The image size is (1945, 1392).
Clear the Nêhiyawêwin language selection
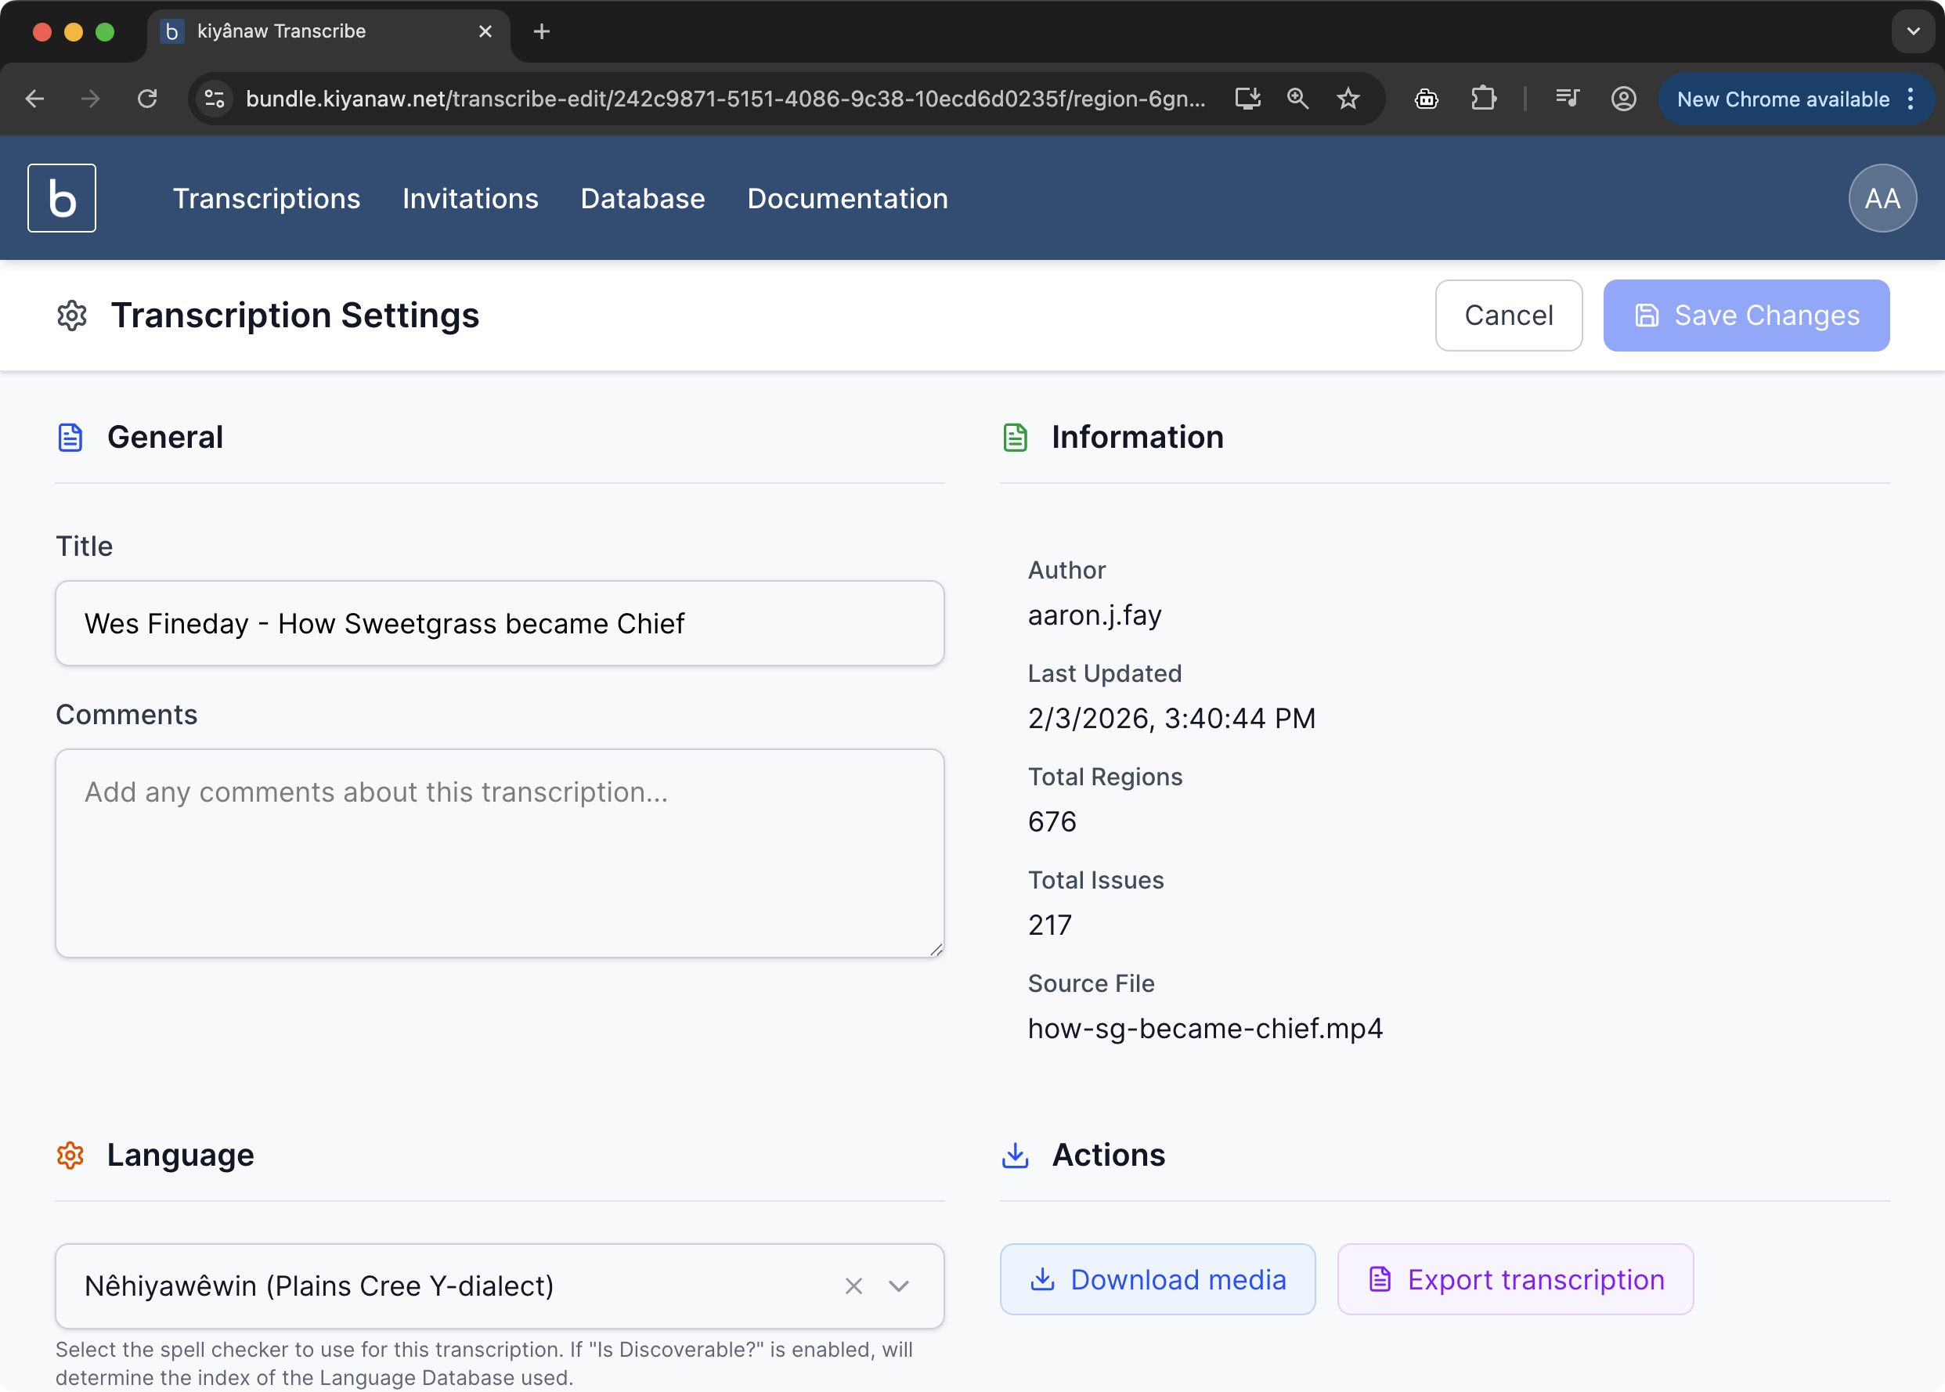click(x=853, y=1286)
